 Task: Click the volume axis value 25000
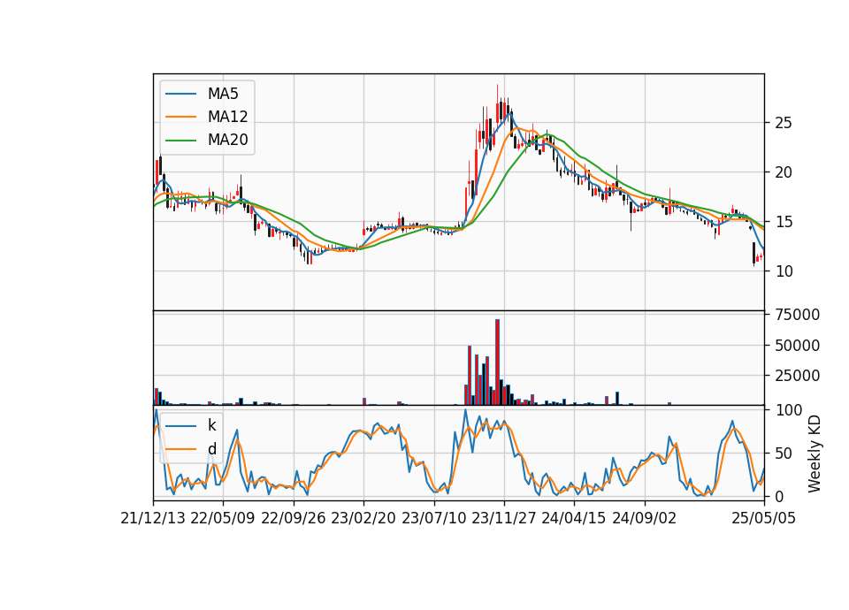click(797, 376)
